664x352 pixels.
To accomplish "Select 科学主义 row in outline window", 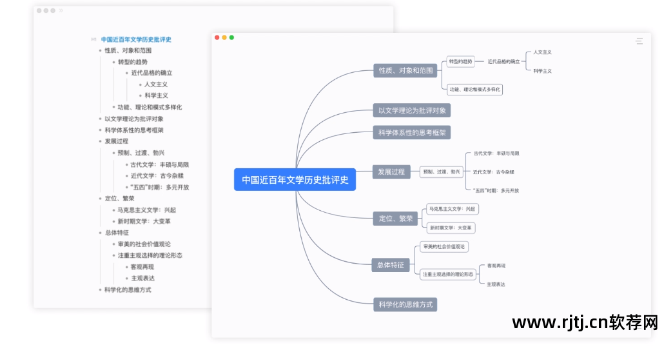I will pyautogui.click(x=156, y=95).
